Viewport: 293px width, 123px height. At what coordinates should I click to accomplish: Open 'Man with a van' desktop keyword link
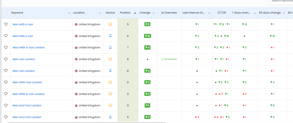[23, 24]
